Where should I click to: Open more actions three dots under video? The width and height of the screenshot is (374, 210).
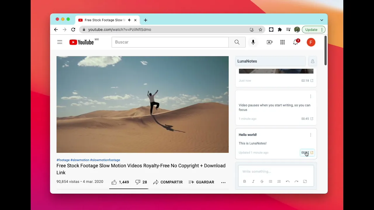coord(223,182)
